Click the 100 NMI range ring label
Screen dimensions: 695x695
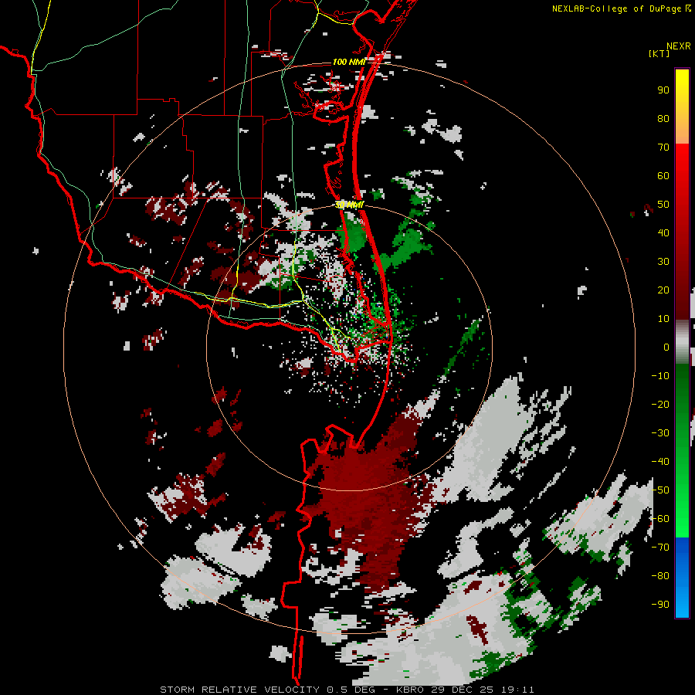349,62
